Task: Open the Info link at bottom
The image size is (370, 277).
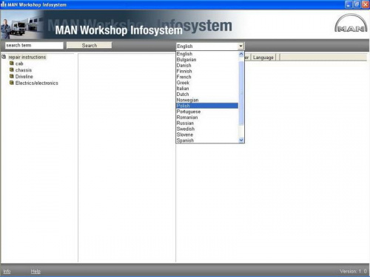Action: point(7,271)
